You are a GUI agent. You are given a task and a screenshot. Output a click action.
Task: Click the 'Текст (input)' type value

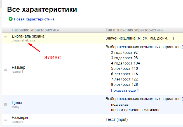coord(116,119)
